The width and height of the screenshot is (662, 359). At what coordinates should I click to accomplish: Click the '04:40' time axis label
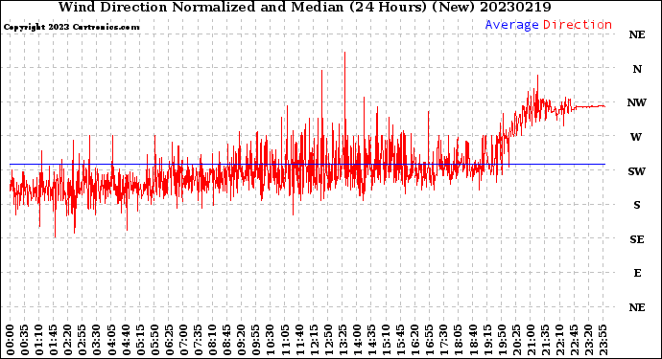126,340
